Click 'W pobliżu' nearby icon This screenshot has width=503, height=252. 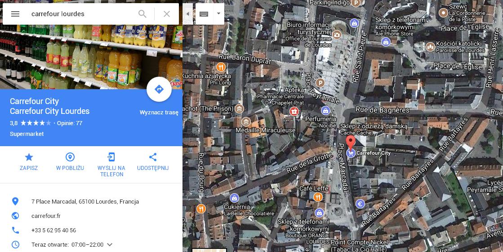70,157
